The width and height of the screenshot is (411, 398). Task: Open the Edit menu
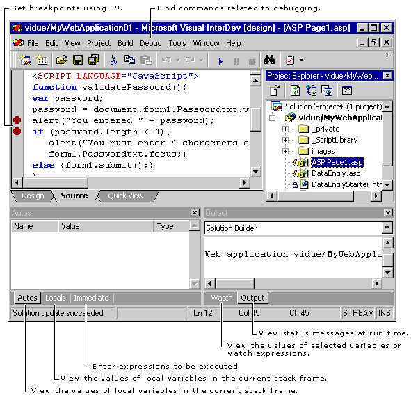tap(51, 43)
